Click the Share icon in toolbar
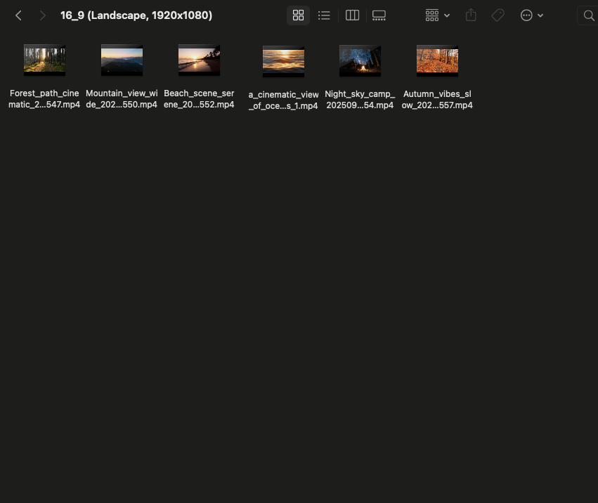Viewport: 598px width, 503px height. coord(471,15)
